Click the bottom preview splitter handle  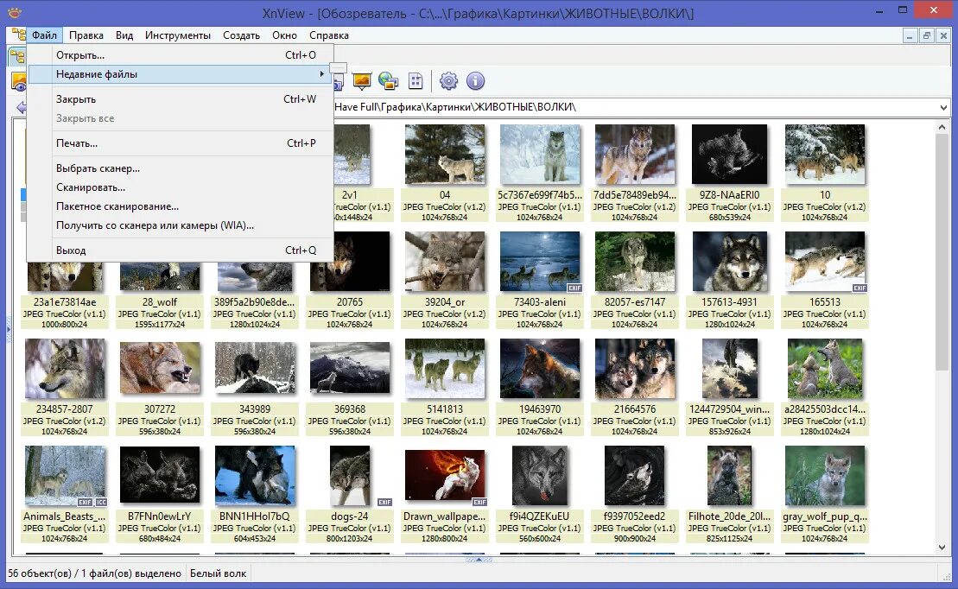pyautogui.click(x=479, y=559)
